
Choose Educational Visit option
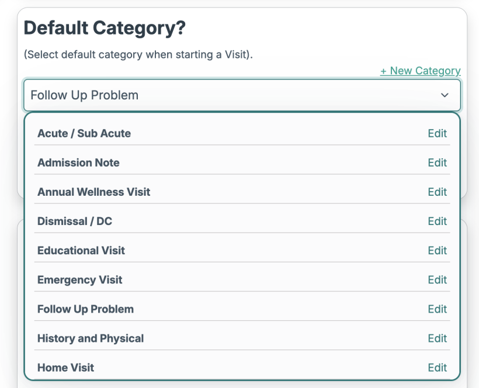coord(81,250)
